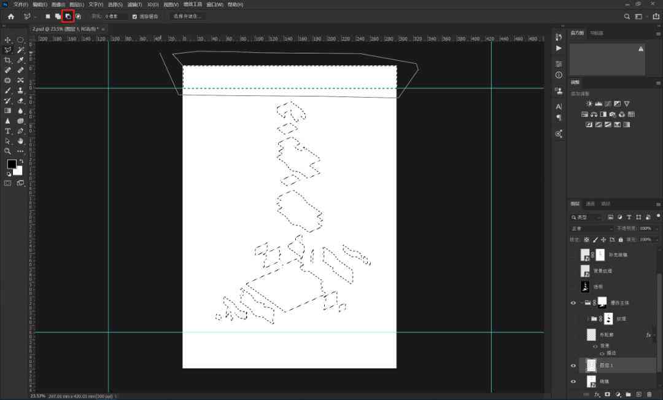Open the 3D(D) menu

click(153, 4)
